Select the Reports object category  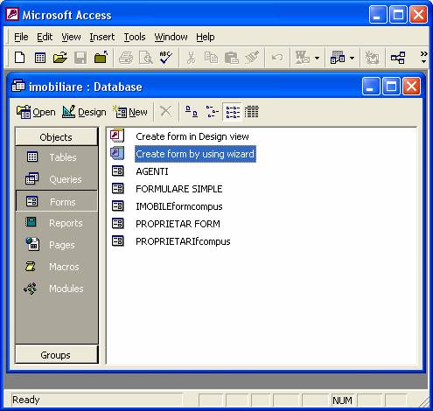coord(57,223)
